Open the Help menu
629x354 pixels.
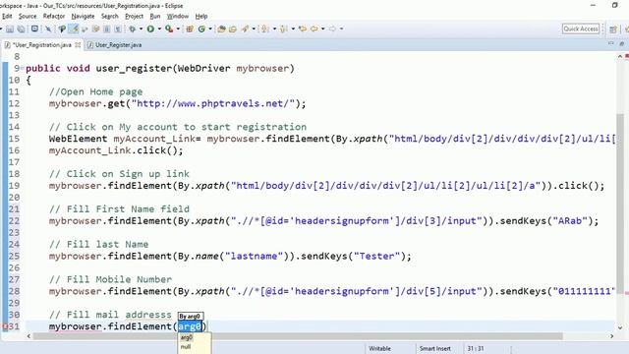point(200,16)
